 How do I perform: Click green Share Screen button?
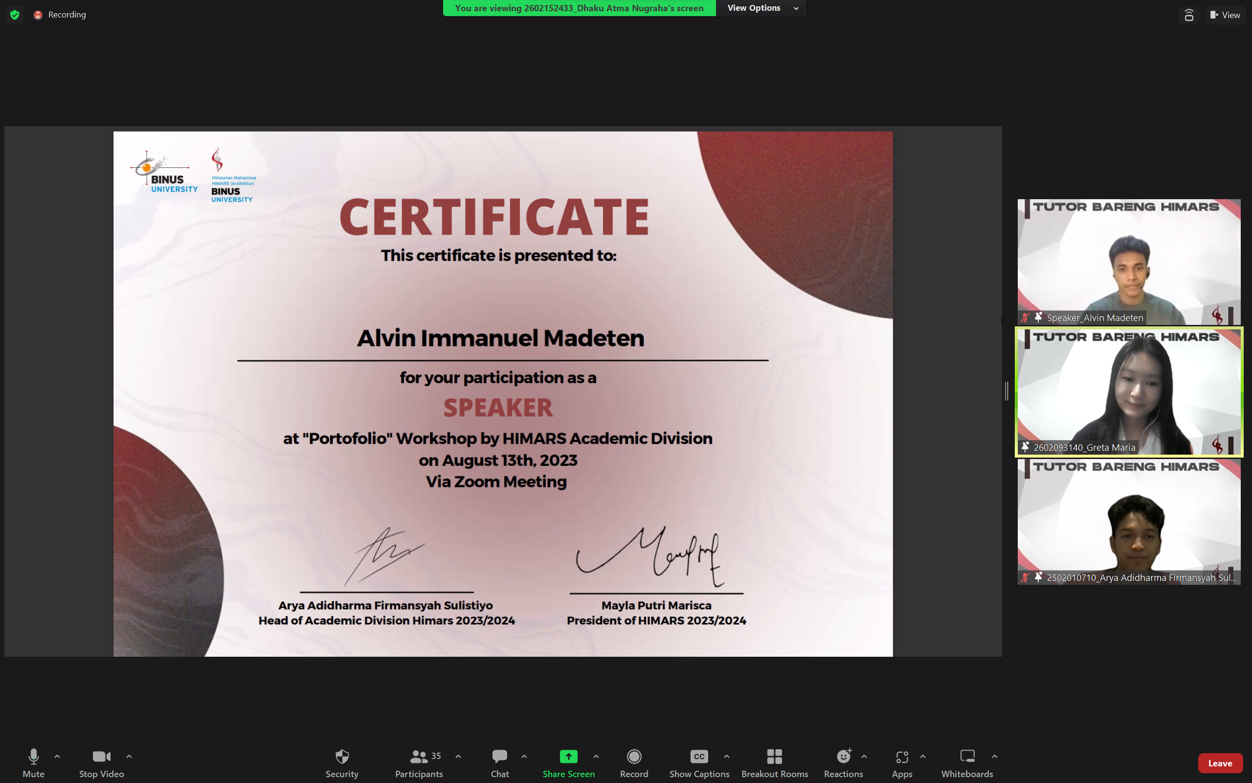point(569,763)
